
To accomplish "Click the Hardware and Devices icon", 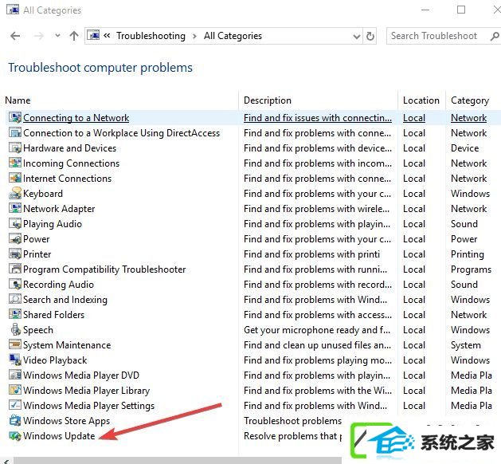I will click(15, 148).
